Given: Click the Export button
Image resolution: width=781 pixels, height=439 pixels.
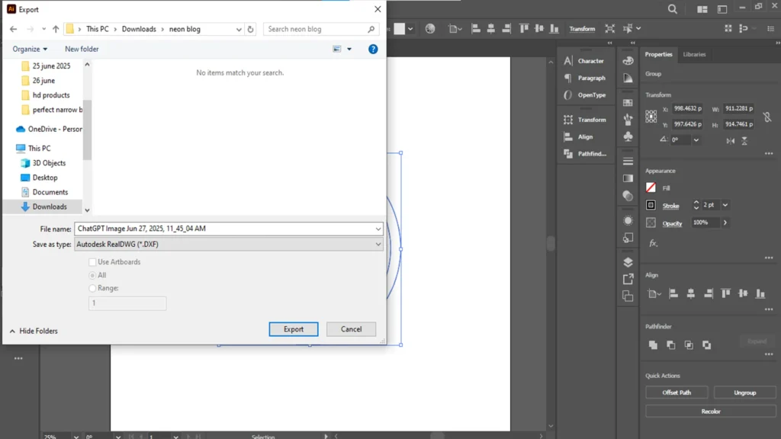Looking at the screenshot, I should [294, 329].
